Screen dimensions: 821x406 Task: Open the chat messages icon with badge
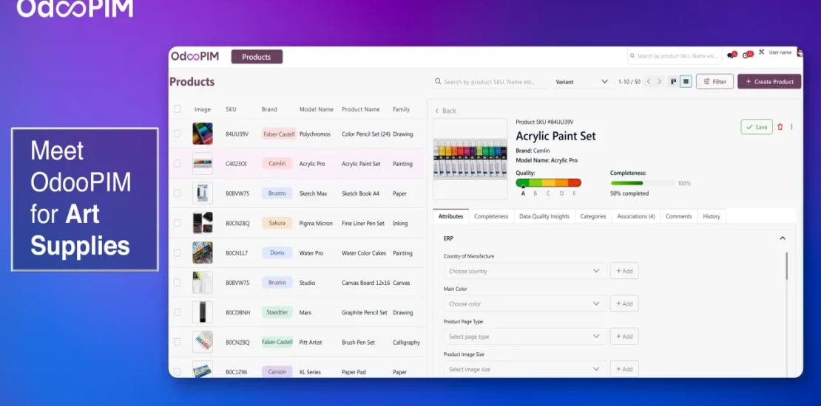(732, 55)
